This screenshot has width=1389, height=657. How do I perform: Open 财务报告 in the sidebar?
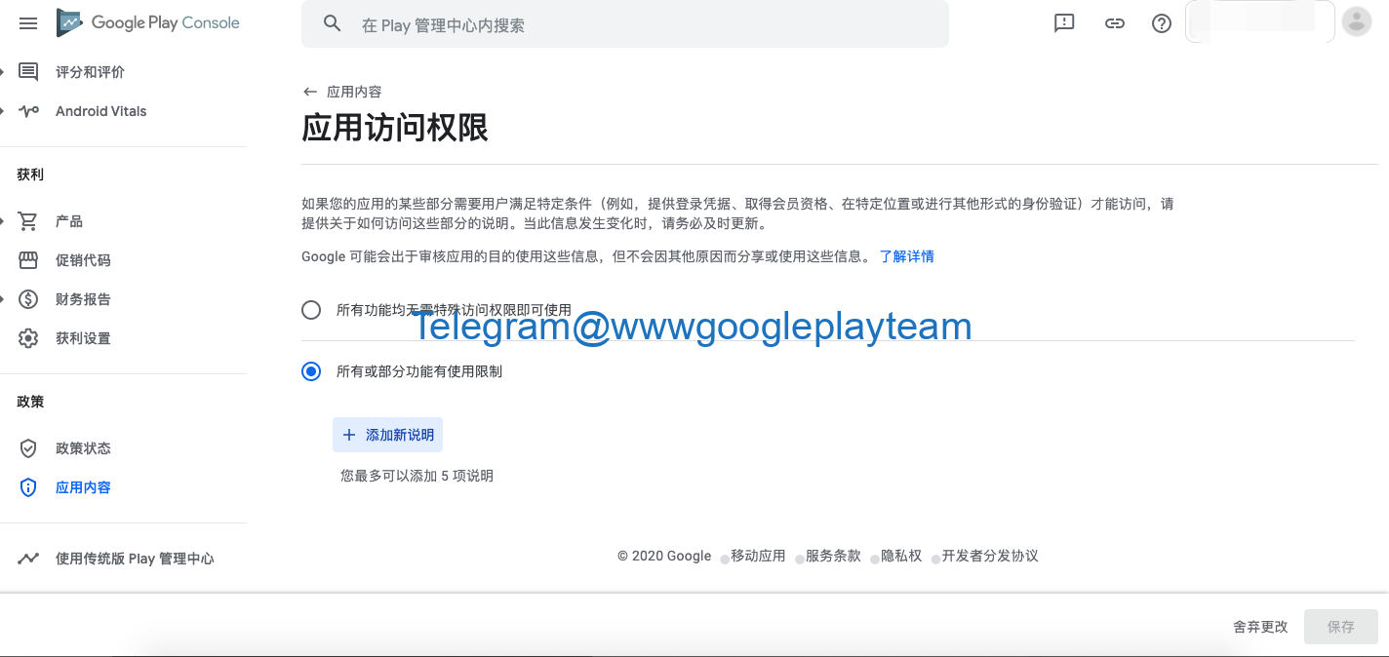[x=83, y=299]
